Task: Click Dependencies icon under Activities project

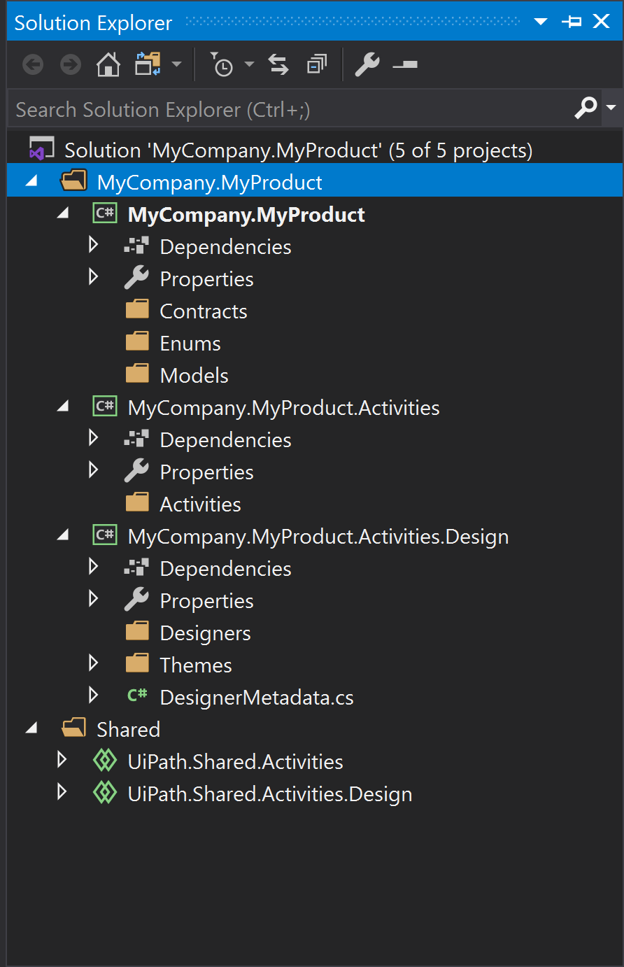Action: coord(136,439)
